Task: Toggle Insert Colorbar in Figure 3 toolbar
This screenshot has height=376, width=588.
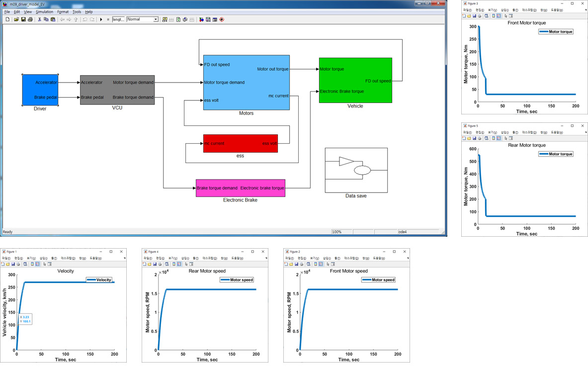Action: coord(493,16)
